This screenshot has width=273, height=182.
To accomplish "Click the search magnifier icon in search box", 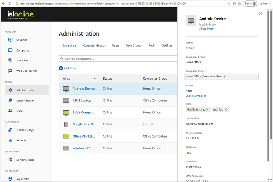I will [x=61, y=59].
